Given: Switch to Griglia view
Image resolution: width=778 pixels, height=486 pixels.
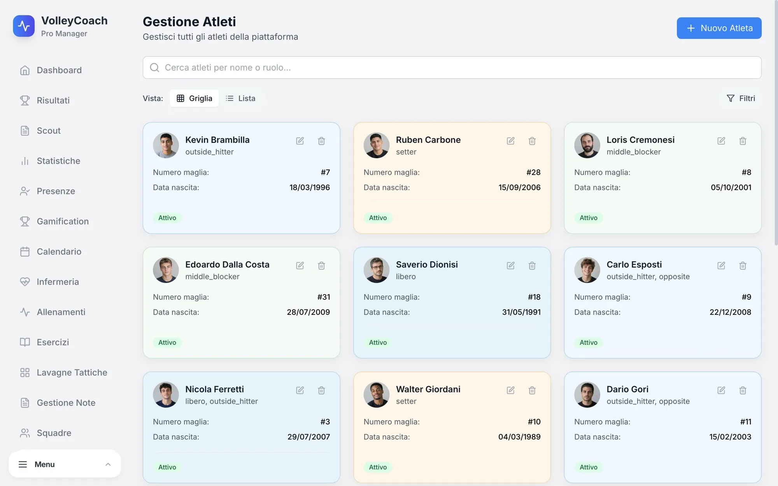Looking at the screenshot, I should pyautogui.click(x=194, y=98).
